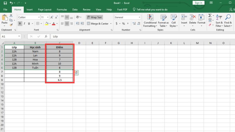This screenshot has width=235, height=132.
Task: Click the Insert Function fx icon
Action: [46, 36]
